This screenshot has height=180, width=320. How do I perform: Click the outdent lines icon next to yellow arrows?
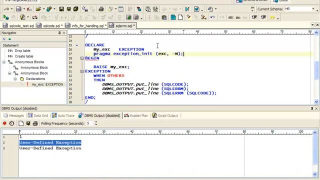tap(263, 17)
